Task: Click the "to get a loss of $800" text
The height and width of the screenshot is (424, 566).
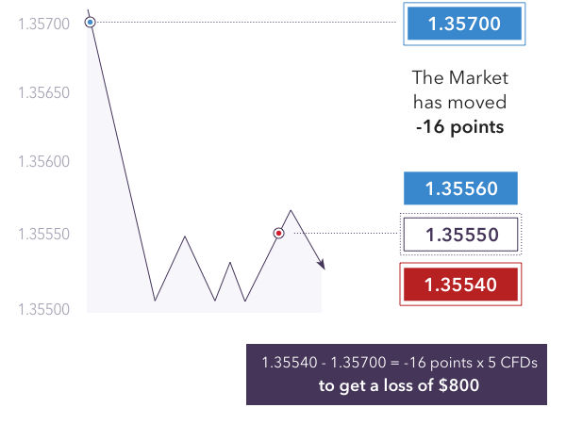Action: (399, 385)
